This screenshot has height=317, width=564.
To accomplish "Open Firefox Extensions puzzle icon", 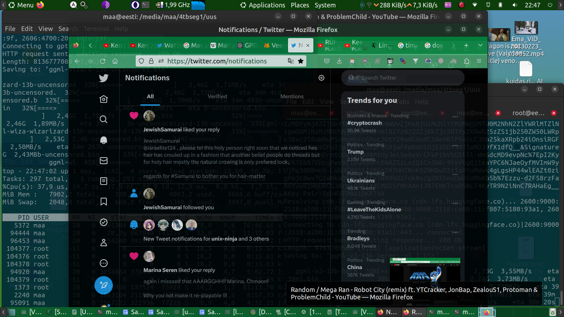I will pos(467,61).
